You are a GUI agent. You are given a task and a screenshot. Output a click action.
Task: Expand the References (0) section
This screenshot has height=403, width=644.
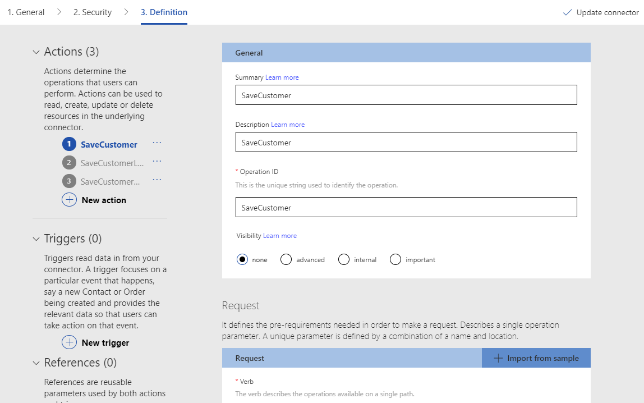[35, 362]
